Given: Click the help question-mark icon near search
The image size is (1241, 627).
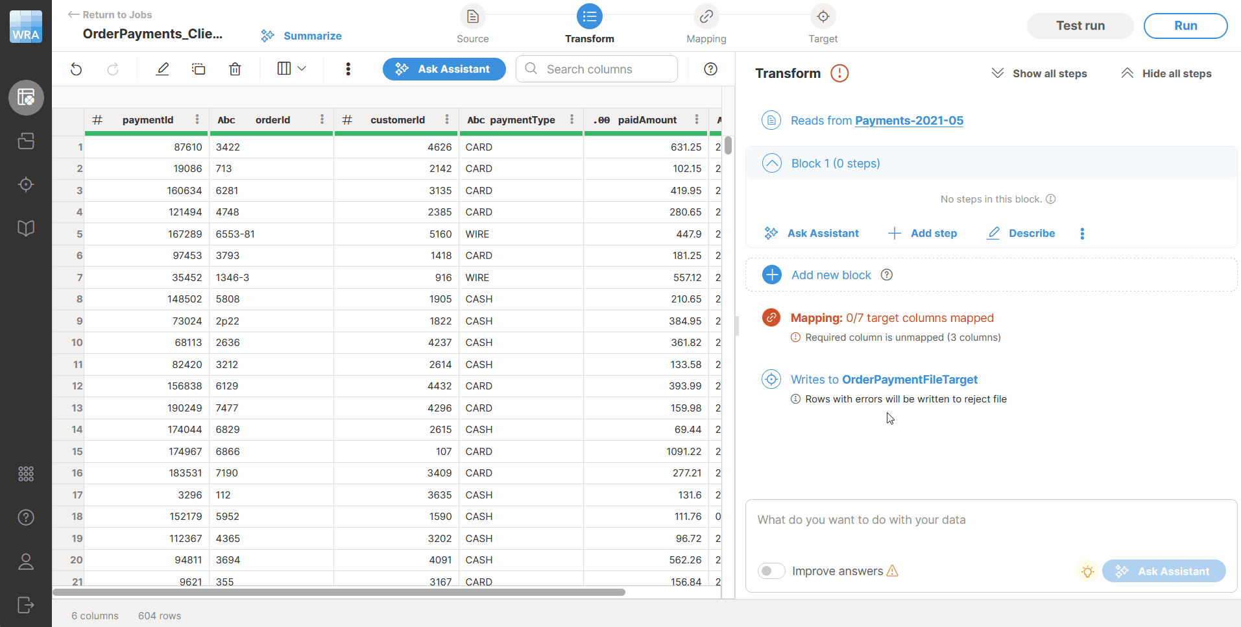Looking at the screenshot, I should coord(711,69).
